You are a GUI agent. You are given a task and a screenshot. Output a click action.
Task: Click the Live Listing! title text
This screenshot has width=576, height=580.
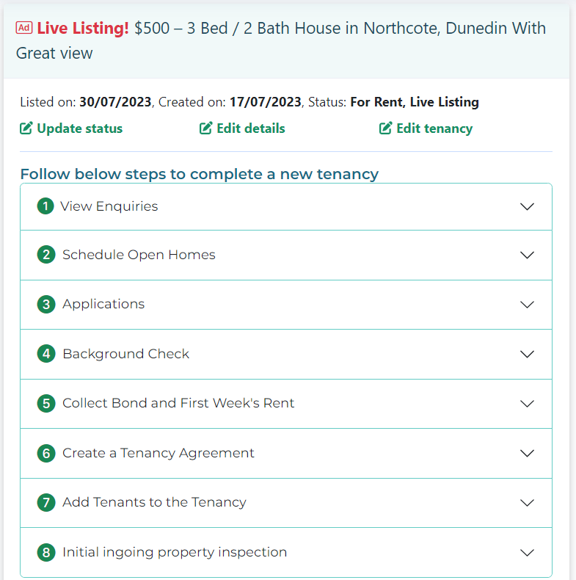(x=83, y=29)
